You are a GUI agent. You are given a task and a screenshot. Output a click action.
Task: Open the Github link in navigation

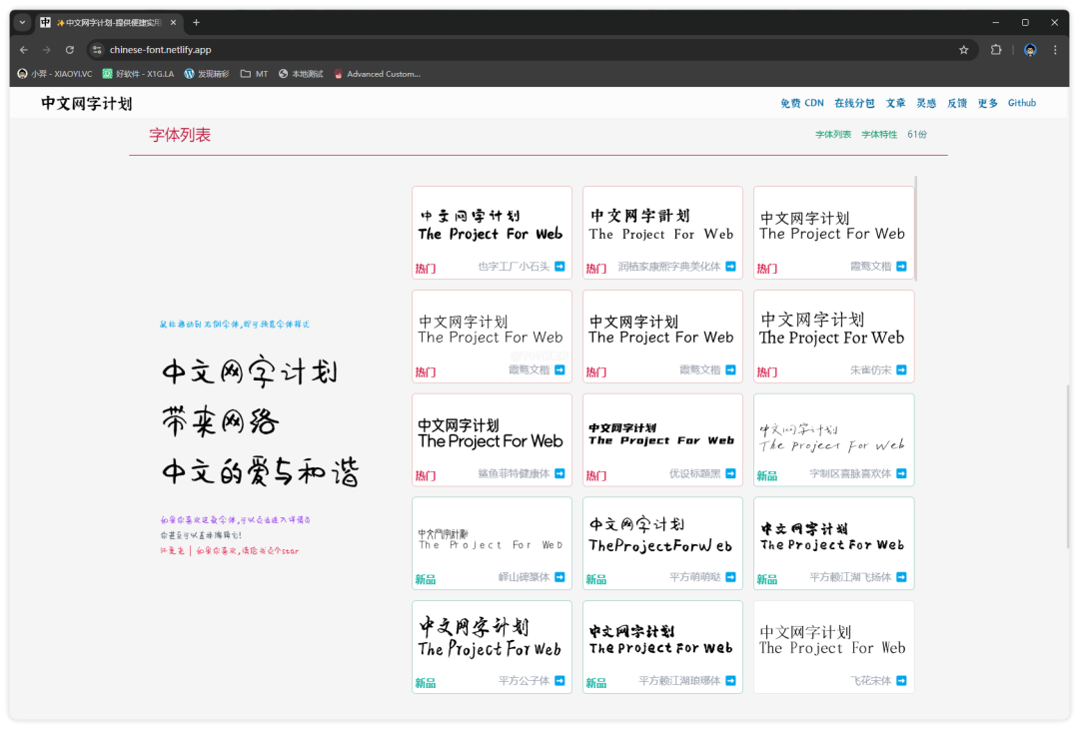(x=1021, y=103)
